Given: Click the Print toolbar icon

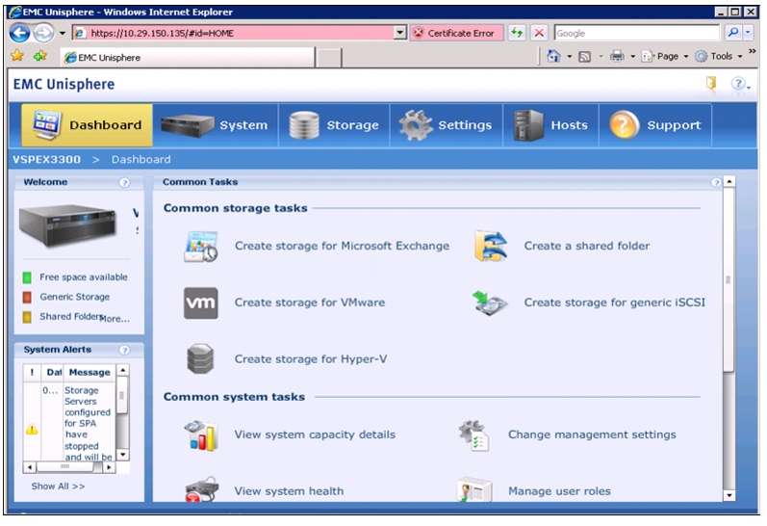Looking at the screenshot, I should (x=617, y=56).
